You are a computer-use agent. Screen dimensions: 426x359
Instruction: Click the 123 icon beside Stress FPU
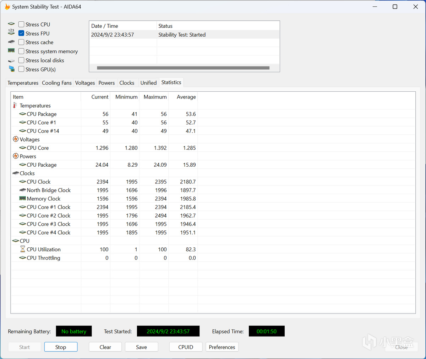click(11, 32)
